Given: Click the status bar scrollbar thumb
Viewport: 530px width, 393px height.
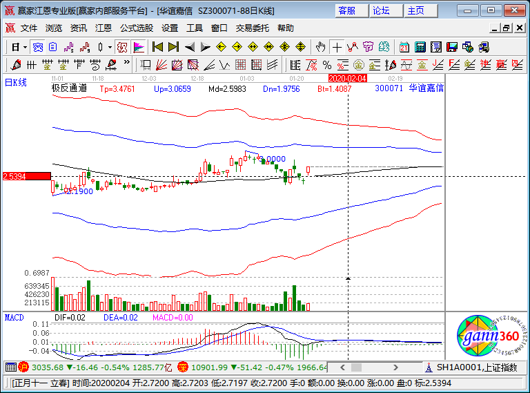Looking at the screenshot, I should (x=356, y=367).
